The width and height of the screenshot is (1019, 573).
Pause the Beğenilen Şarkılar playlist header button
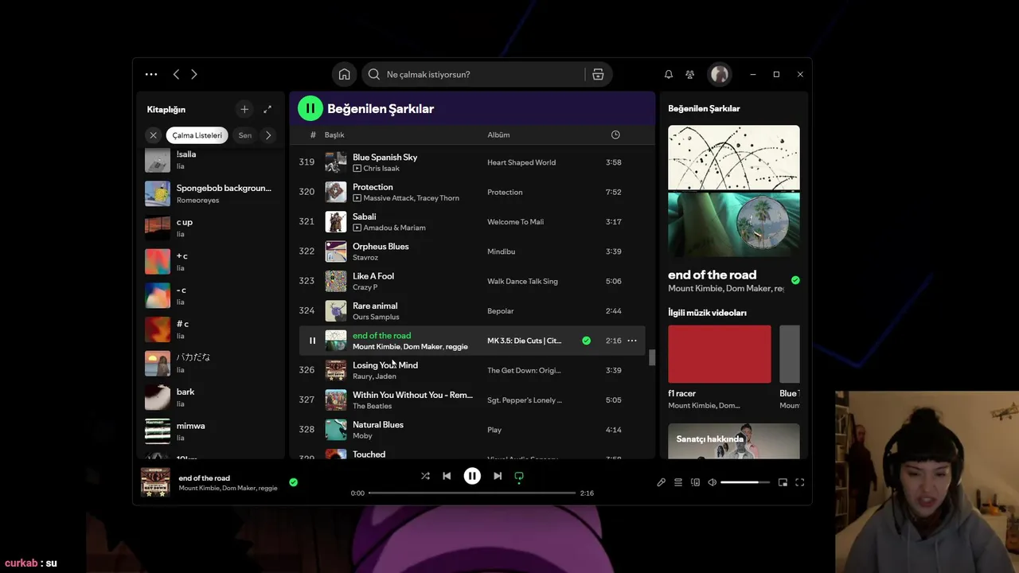click(310, 108)
